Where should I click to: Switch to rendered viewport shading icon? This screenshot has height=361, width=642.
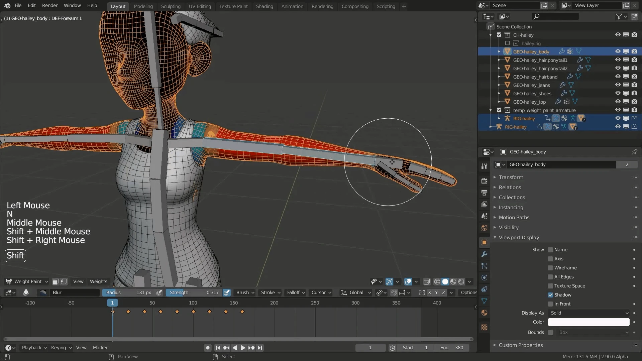click(x=461, y=281)
